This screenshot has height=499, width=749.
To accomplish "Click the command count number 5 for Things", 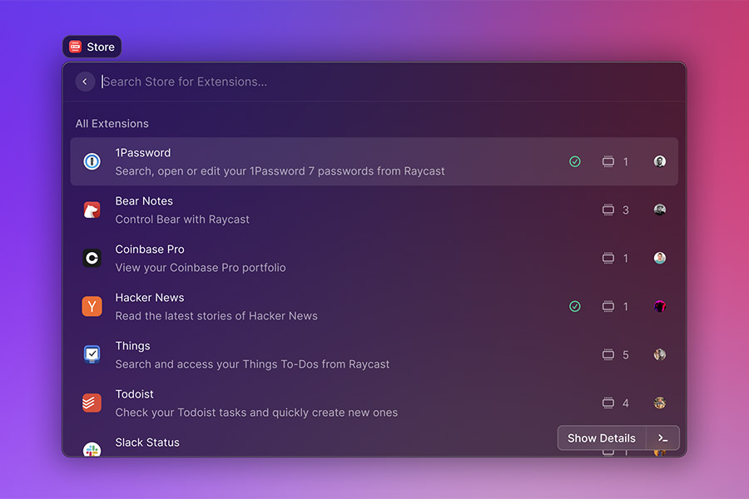I will (625, 355).
